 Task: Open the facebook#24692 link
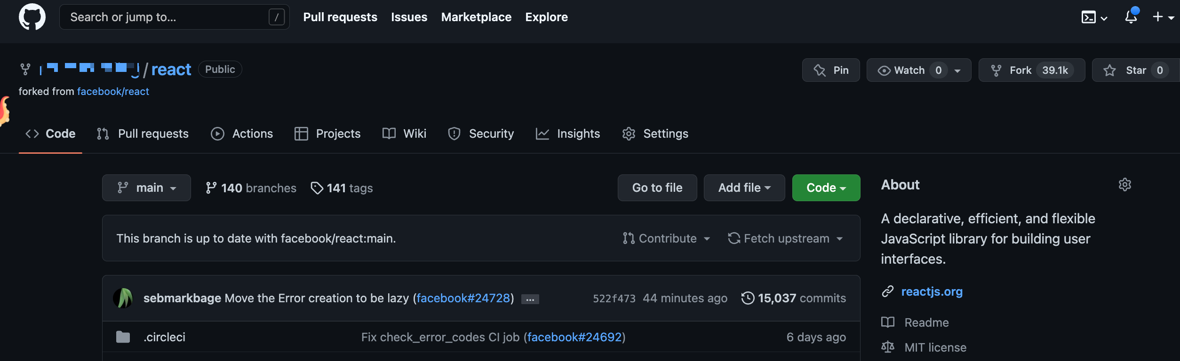pyautogui.click(x=574, y=337)
